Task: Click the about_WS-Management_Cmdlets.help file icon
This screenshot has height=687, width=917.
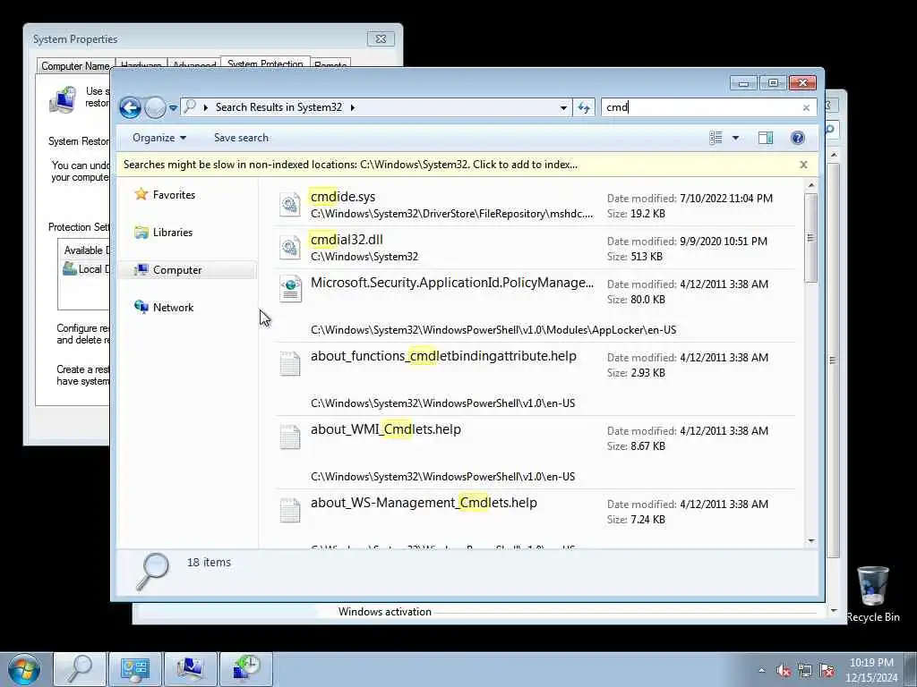Action: pos(290,510)
